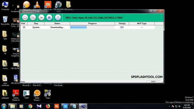Open the wallpaper folder on desktop
Screen dimensions: 194x109
point(5,94)
